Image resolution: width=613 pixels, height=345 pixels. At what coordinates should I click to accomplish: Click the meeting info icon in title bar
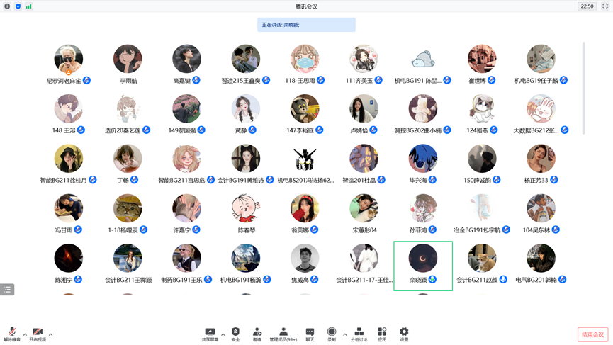tap(7, 6)
